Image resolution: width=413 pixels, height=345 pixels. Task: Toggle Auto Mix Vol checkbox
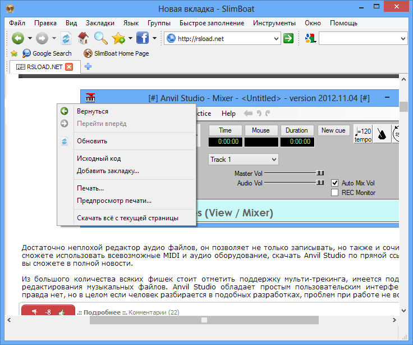coord(335,183)
